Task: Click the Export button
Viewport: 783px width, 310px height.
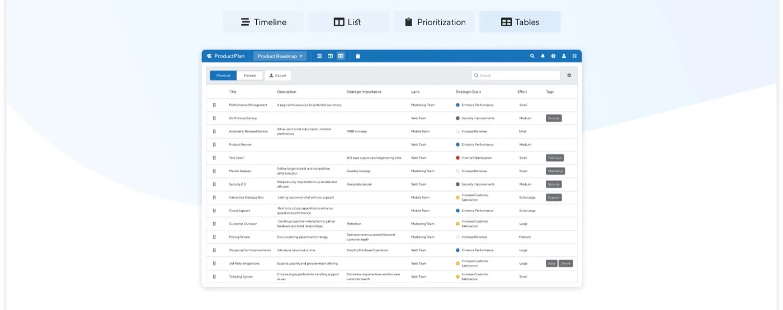Action: (x=277, y=76)
